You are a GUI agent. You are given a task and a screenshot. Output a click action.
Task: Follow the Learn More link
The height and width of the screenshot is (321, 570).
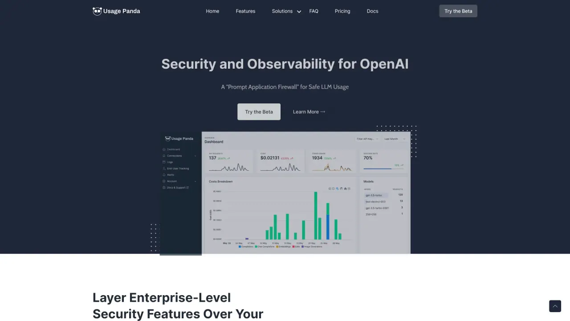[309, 112]
